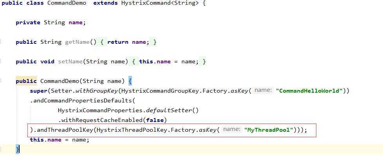Screen dimensions: 383x165
Task: Select the HystrixCommandProperties identifier
Action: coord(100,110)
